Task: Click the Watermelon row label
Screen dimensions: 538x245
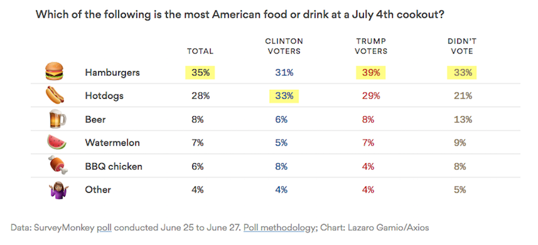Action: click(112, 143)
